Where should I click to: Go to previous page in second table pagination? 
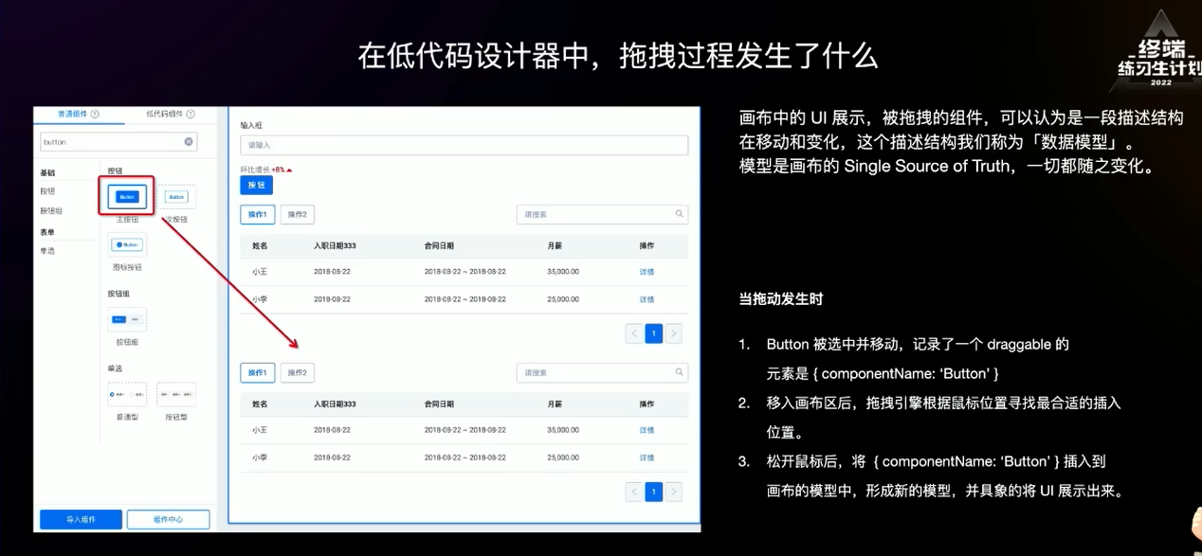click(x=634, y=492)
